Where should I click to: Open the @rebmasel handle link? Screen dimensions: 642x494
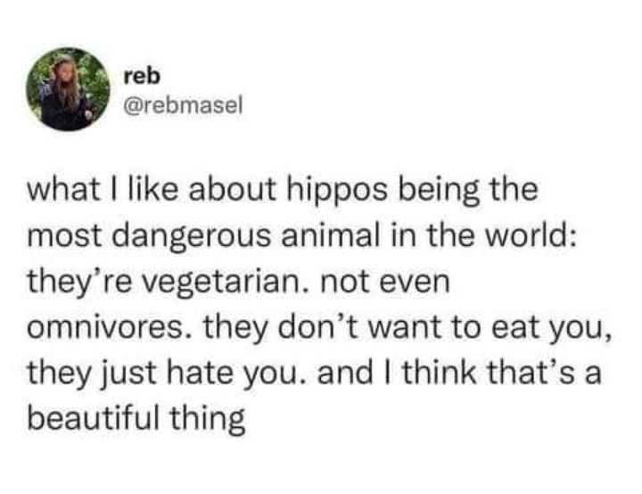184,106
